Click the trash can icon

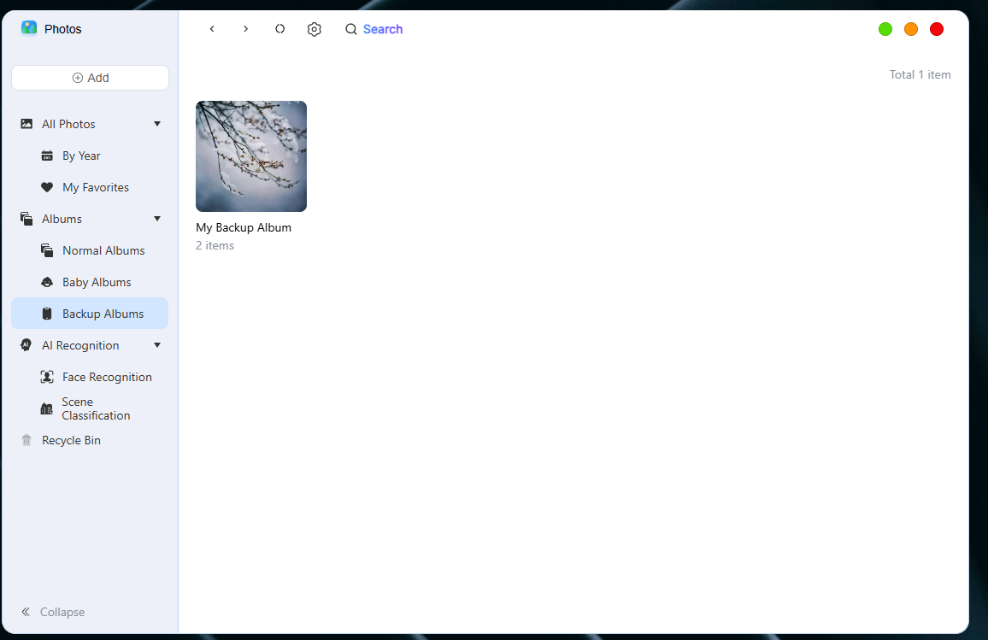26,440
